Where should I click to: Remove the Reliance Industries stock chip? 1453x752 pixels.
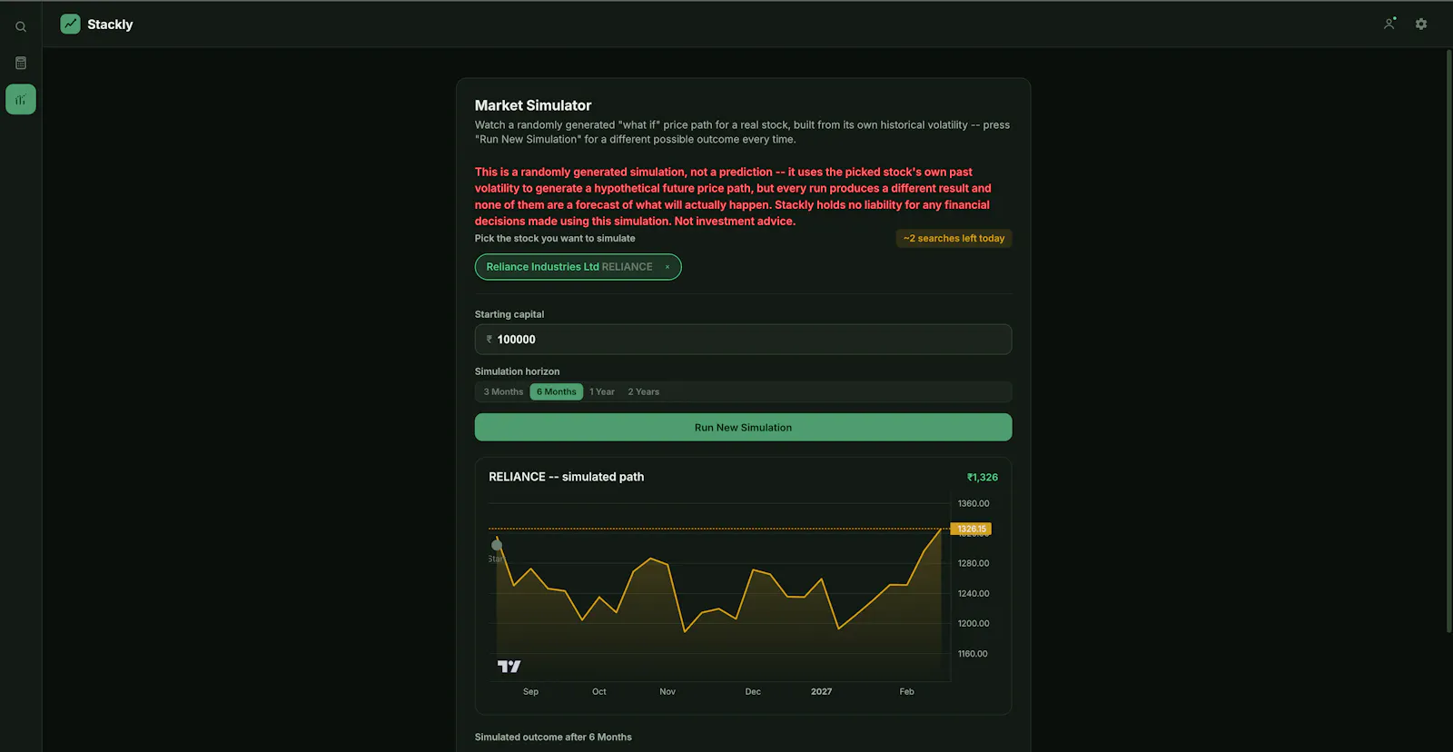[667, 267]
